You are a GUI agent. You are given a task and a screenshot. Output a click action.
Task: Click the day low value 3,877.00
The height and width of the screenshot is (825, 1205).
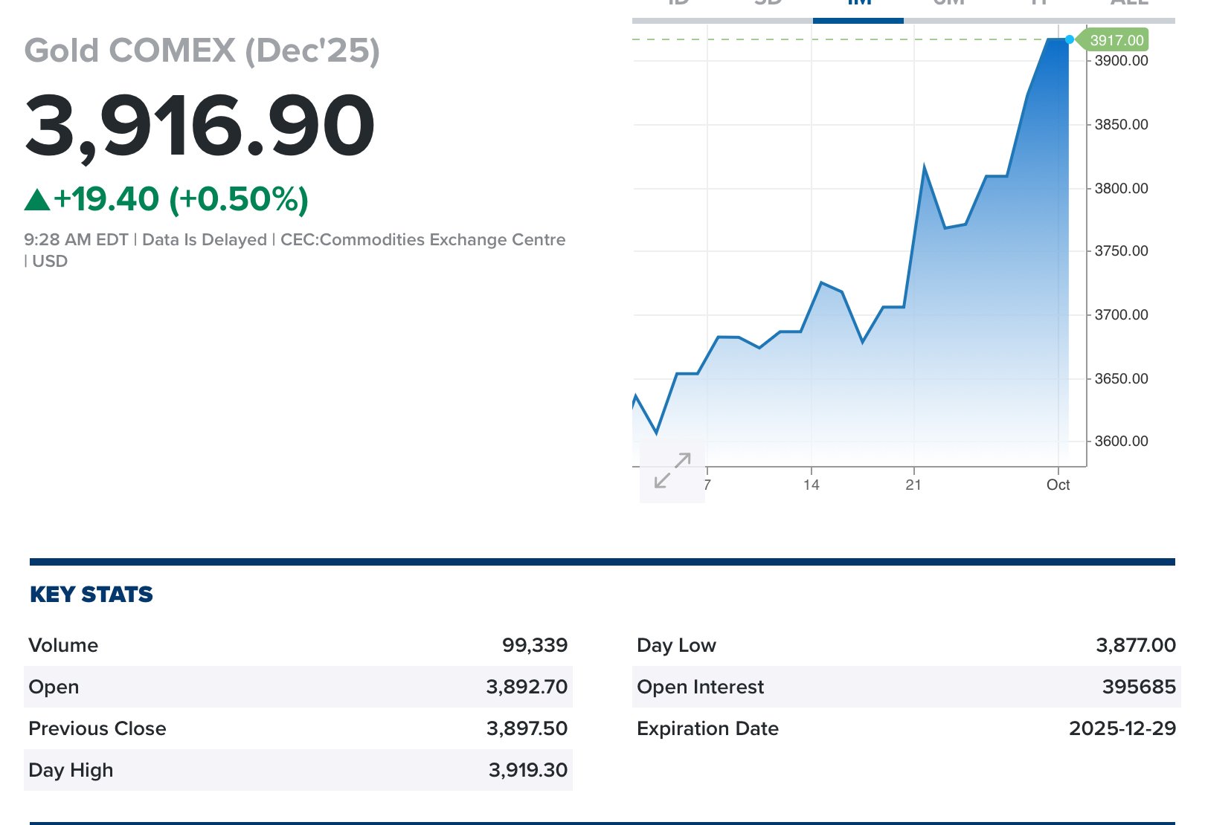[1136, 645]
